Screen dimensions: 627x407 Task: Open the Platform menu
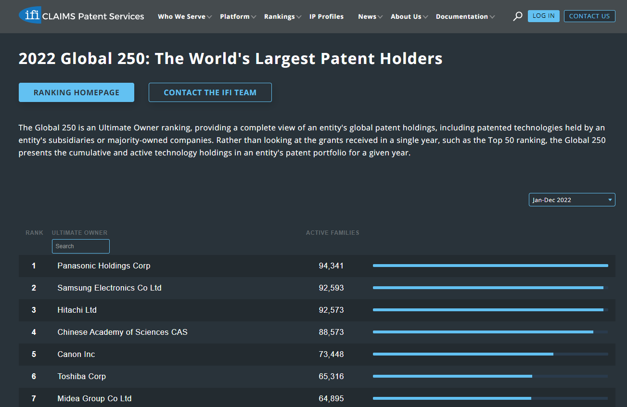pyautogui.click(x=238, y=16)
